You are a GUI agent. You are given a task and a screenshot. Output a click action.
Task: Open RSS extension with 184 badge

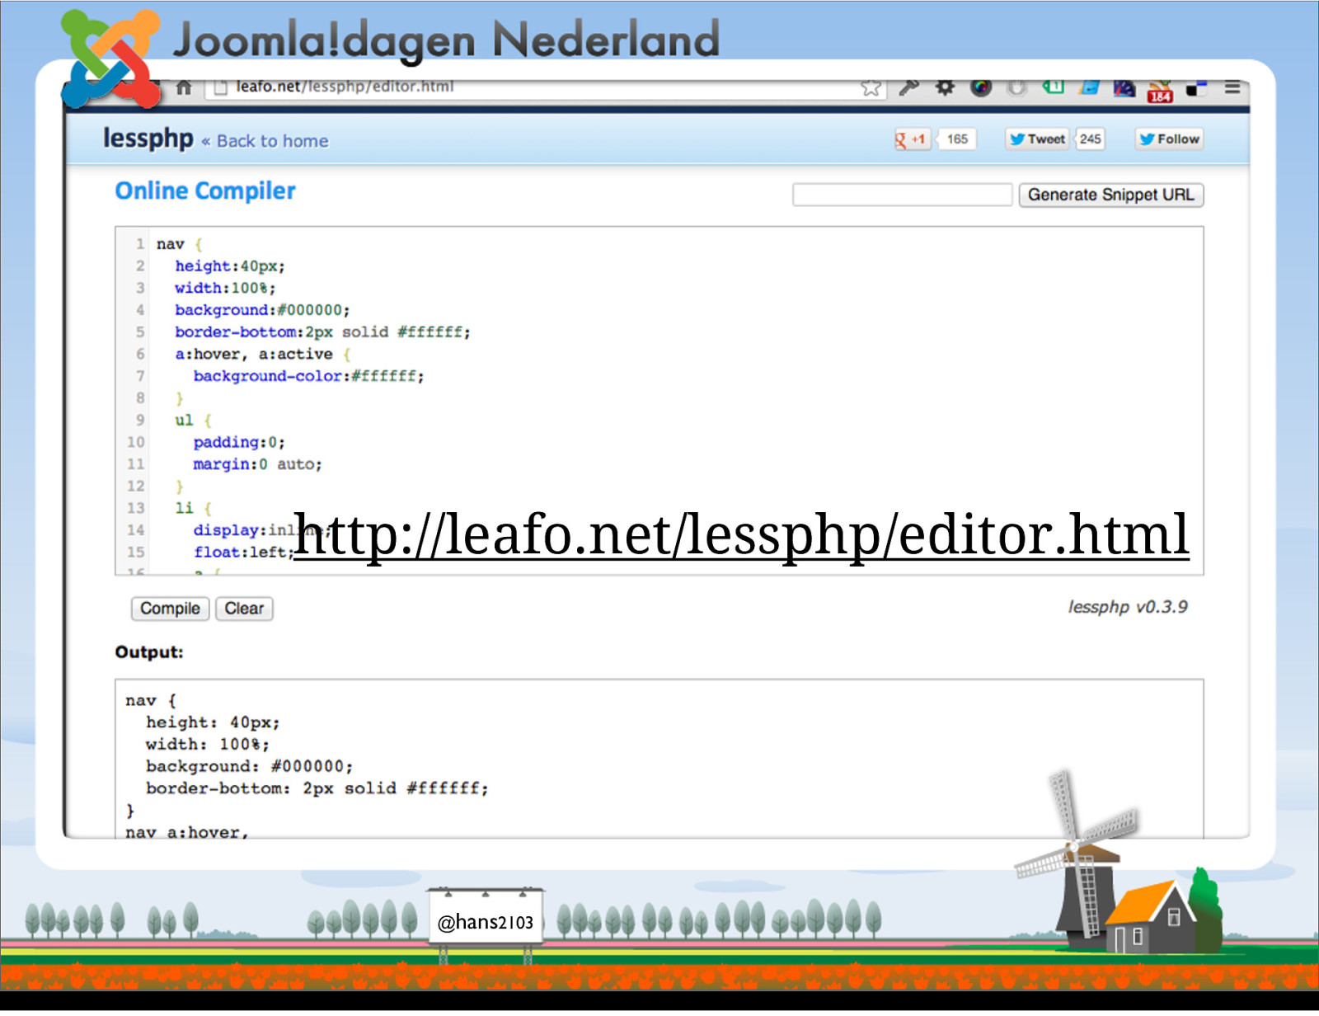pyautogui.click(x=1160, y=91)
